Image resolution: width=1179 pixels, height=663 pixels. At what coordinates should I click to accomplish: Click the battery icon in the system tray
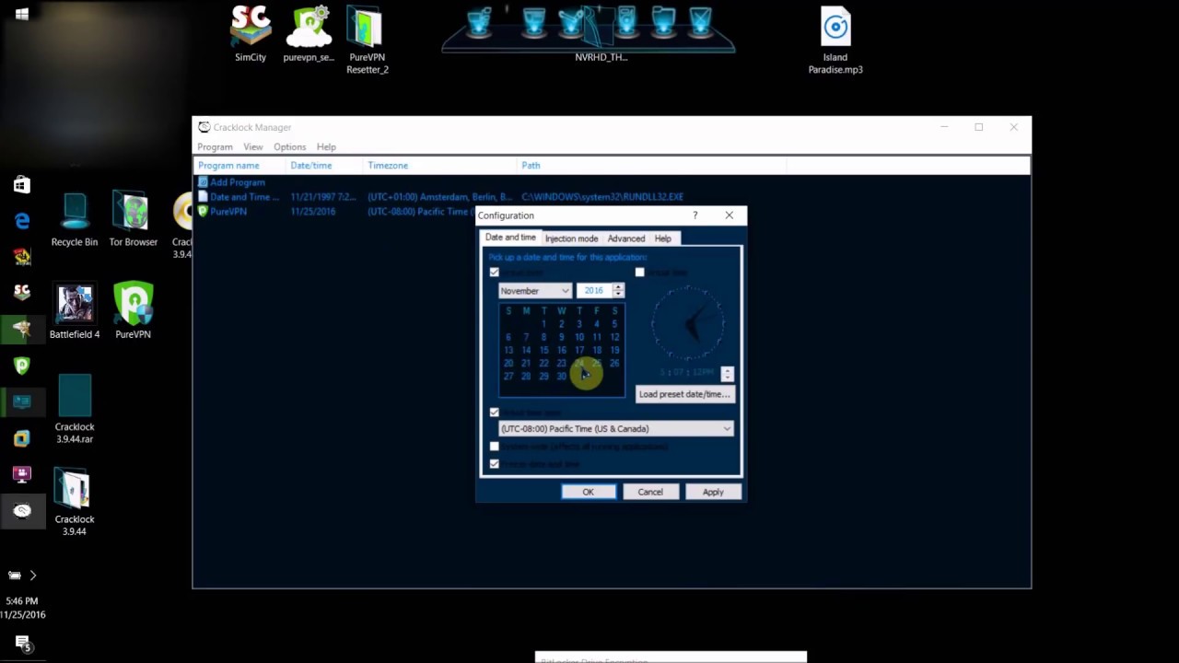(15, 575)
